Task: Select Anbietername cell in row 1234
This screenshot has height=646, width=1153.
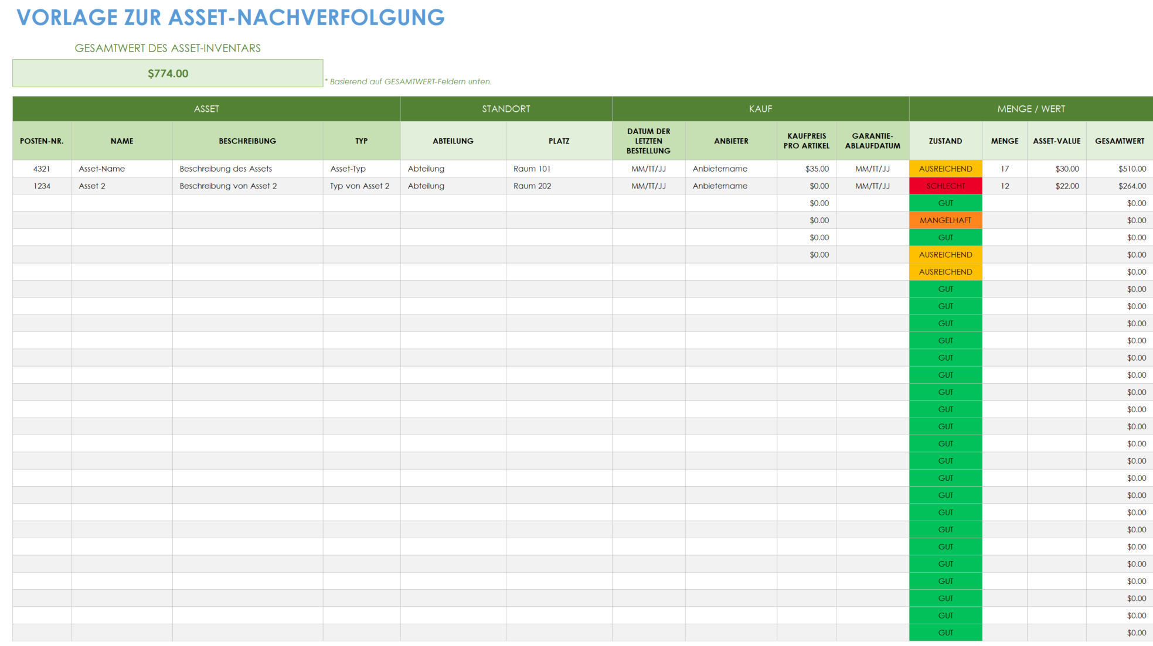Action: click(x=731, y=186)
